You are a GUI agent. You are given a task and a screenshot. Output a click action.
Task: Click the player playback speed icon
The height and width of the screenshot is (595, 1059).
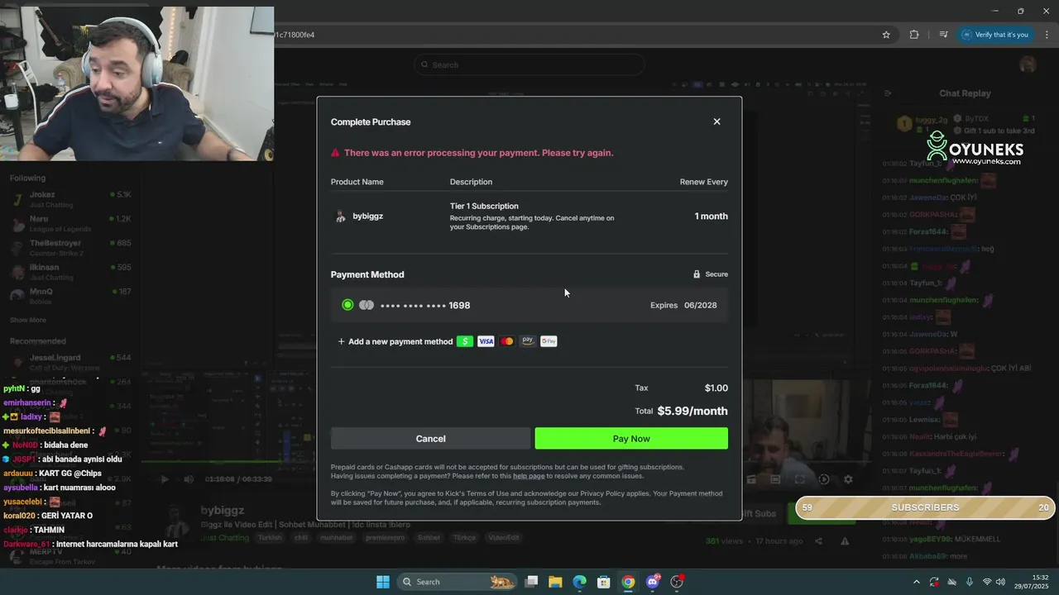[824, 479]
